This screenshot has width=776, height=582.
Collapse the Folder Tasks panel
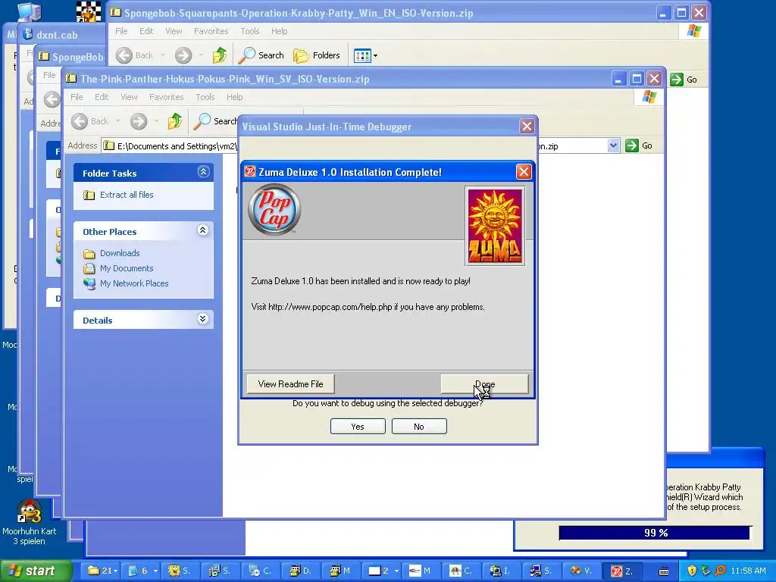click(x=203, y=172)
